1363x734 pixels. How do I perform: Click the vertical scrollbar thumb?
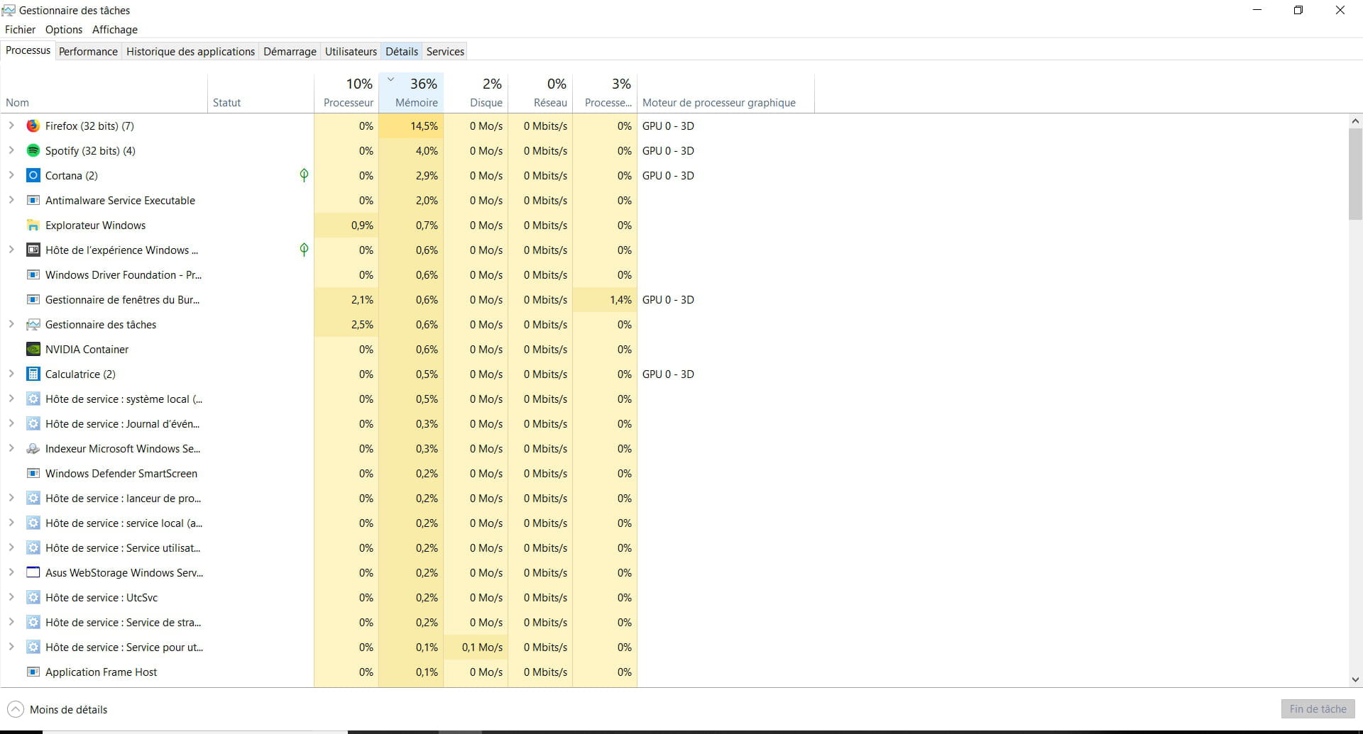(x=1355, y=174)
